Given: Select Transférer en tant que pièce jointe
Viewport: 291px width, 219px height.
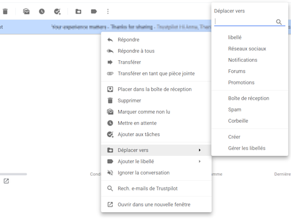Looking at the screenshot, I should point(156,74).
